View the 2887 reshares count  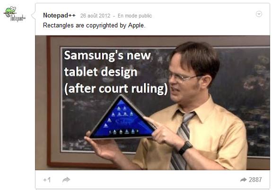(255, 180)
